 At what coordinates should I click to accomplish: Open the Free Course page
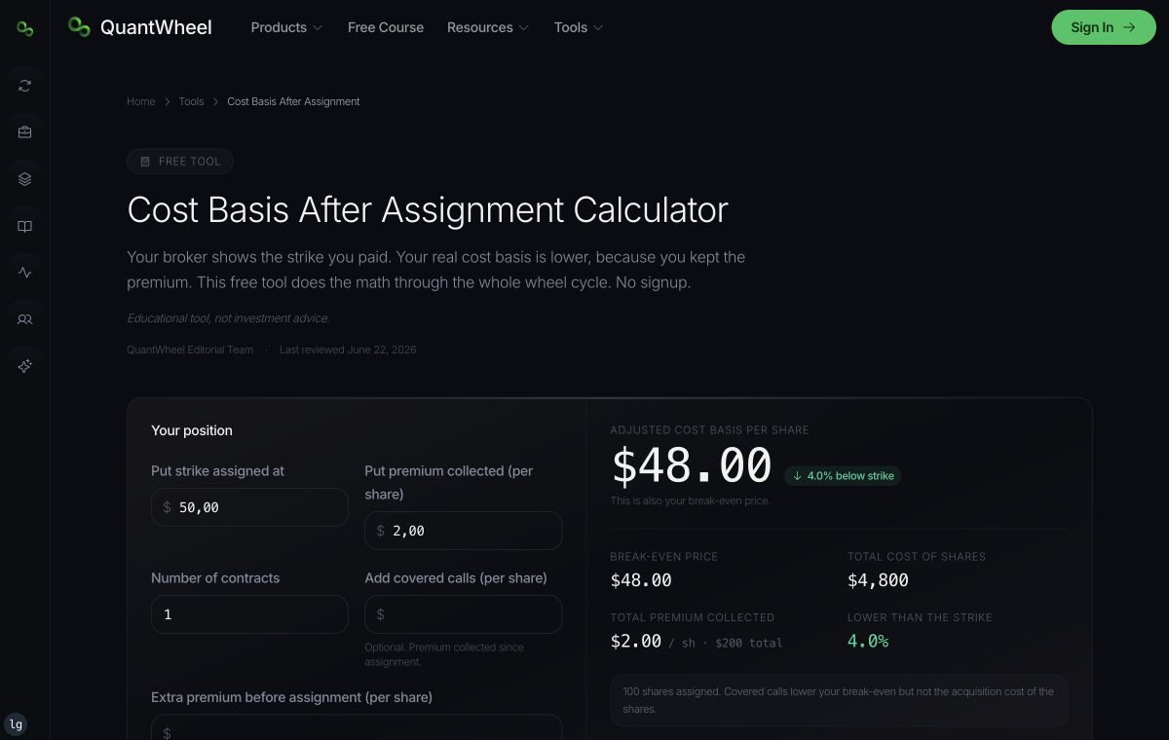click(x=386, y=27)
